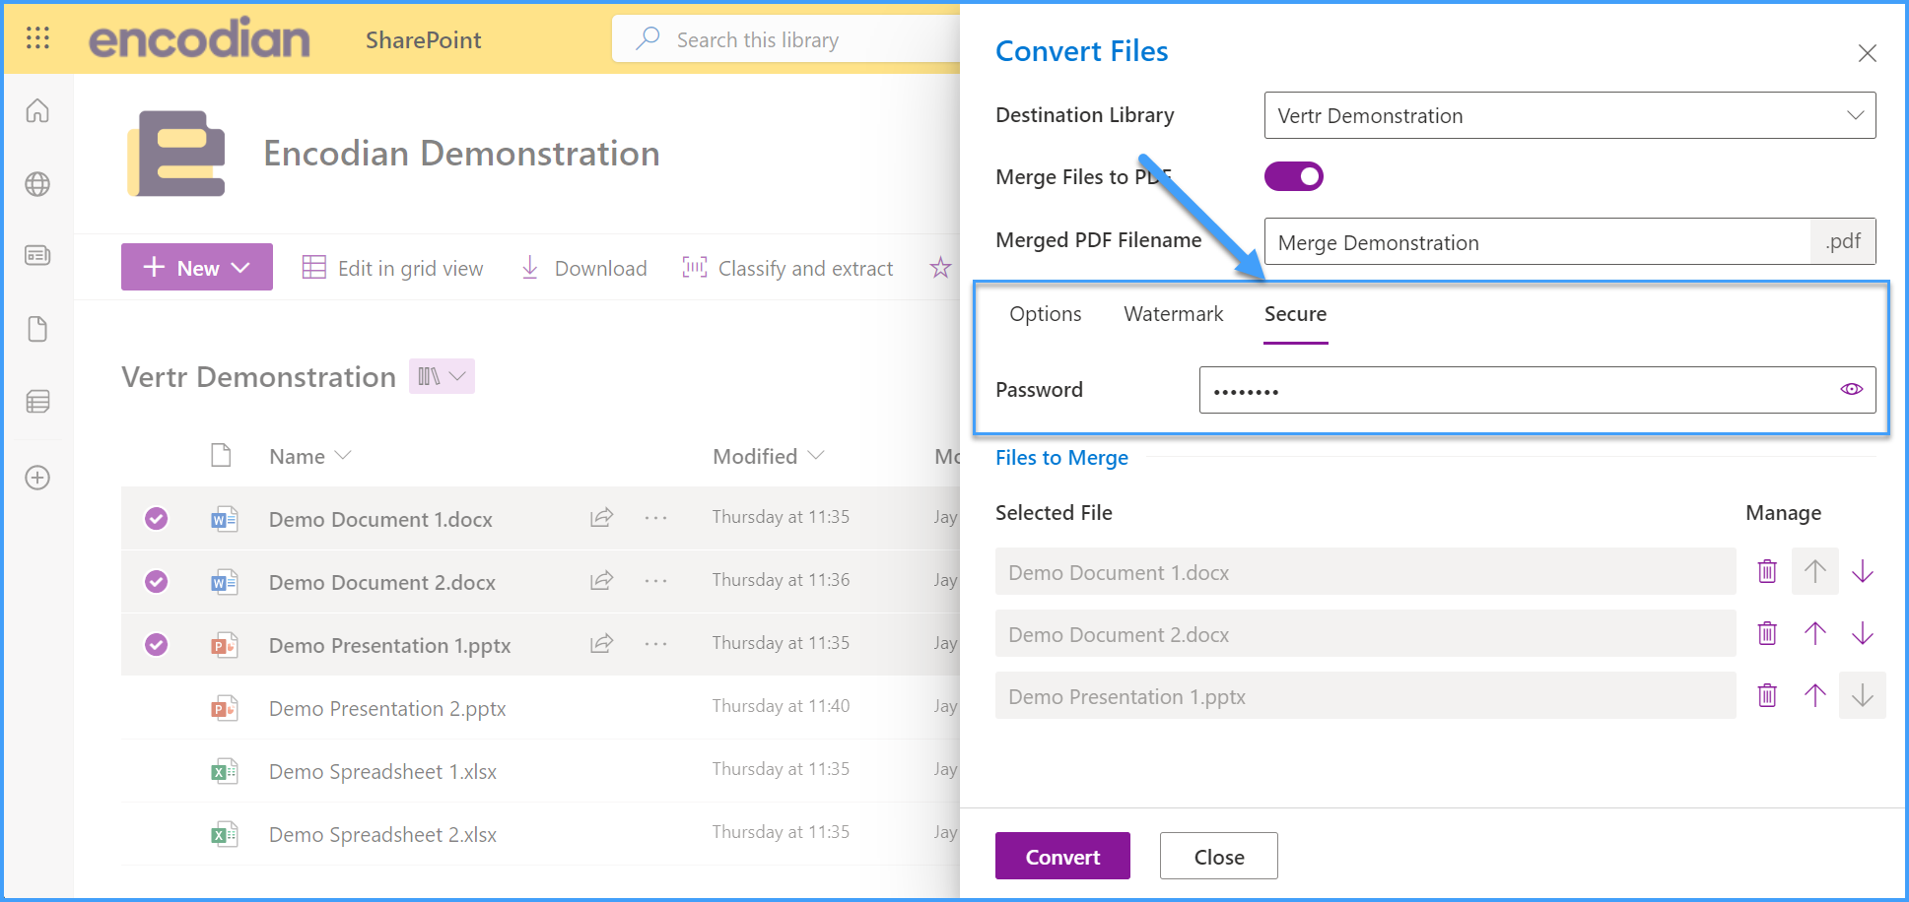Open the globe sites icon in sidebar
The height and width of the screenshot is (902, 1909).
point(37,184)
